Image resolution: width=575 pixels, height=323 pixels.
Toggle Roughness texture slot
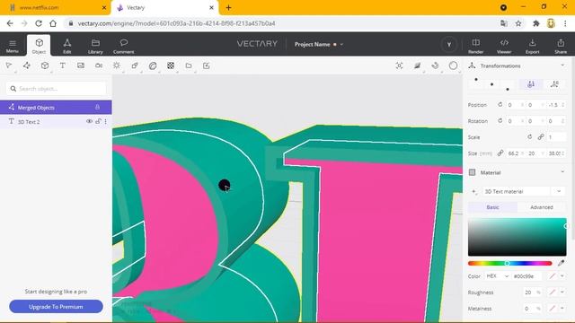552,292
